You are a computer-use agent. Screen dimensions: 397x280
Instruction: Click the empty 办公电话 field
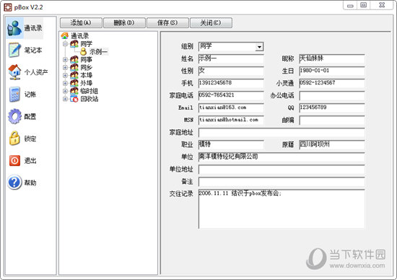pos(332,96)
